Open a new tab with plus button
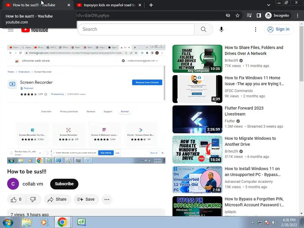 tap(151, 5)
